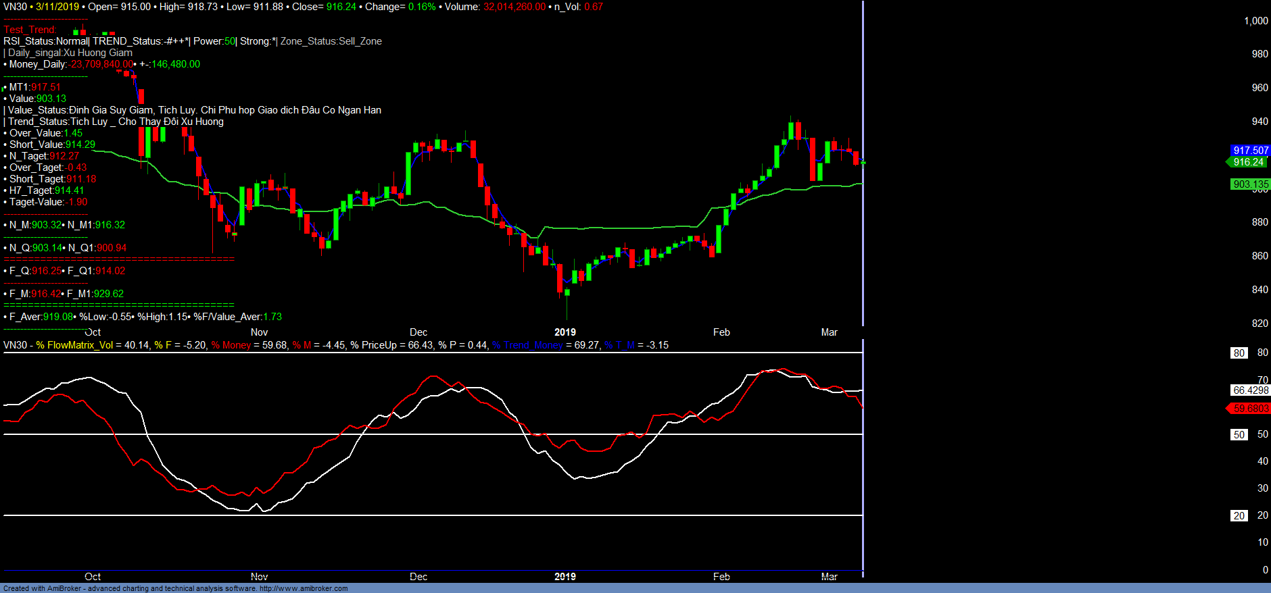This screenshot has height=593, width=1271.
Task: Select 2019 marker on price chart axis
Action: (x=565, y=332)
